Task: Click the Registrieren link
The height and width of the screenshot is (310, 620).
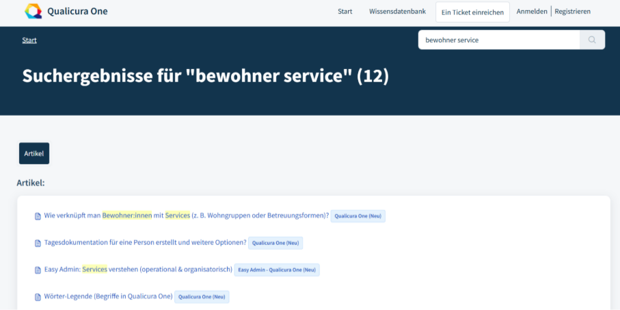Action: (573, 12)
